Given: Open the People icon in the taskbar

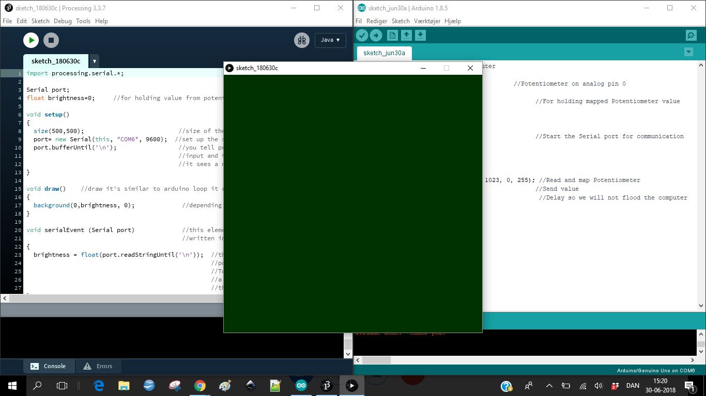Looking at the screenshot, I should (529, 385).
